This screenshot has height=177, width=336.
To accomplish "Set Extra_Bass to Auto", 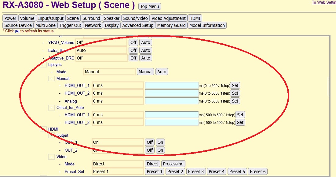I will [x=146, y=50].
